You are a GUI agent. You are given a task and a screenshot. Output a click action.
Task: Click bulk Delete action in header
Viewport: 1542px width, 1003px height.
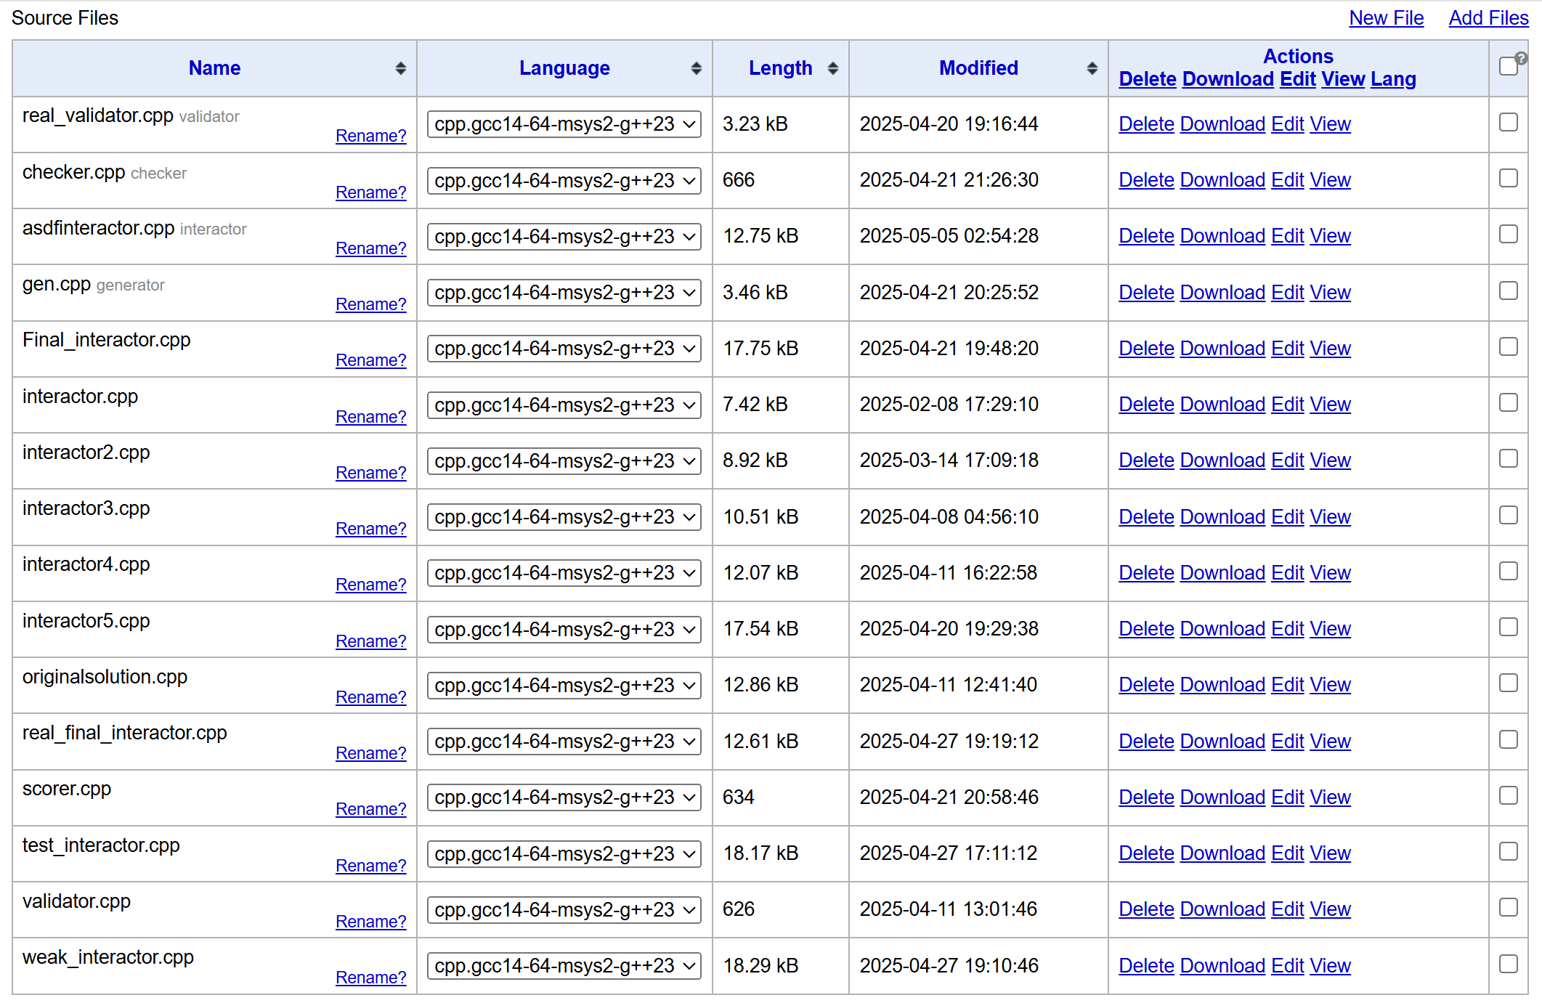click(1147, 79)
